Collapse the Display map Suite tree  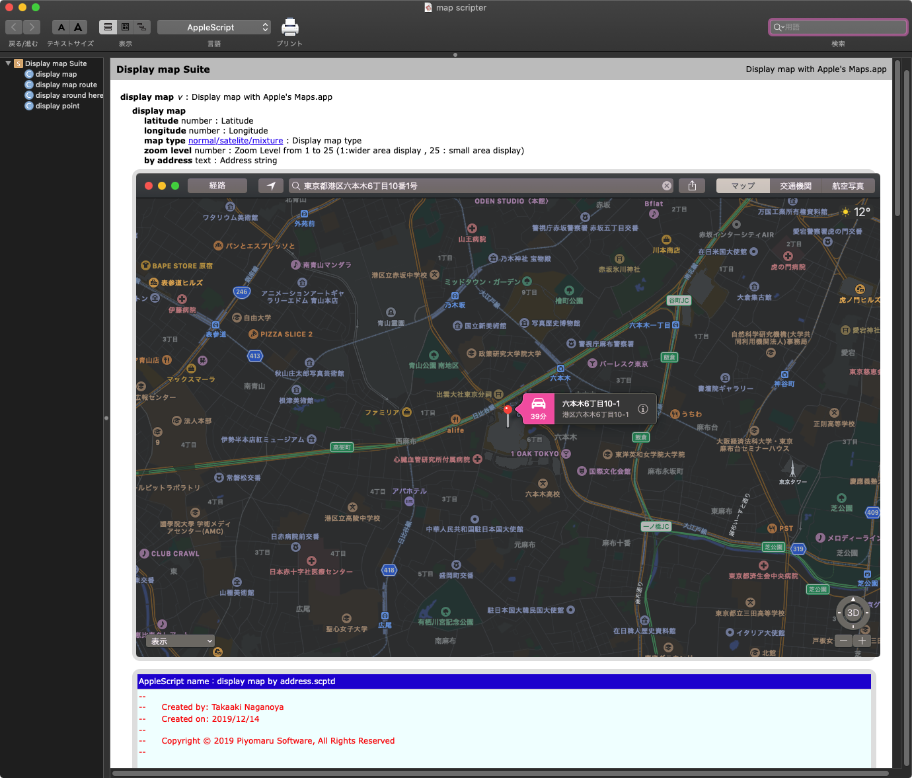[x=7, y=63]
